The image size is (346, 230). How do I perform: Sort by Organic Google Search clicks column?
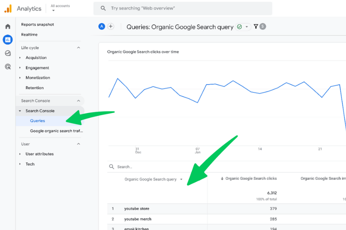point(251,179)
